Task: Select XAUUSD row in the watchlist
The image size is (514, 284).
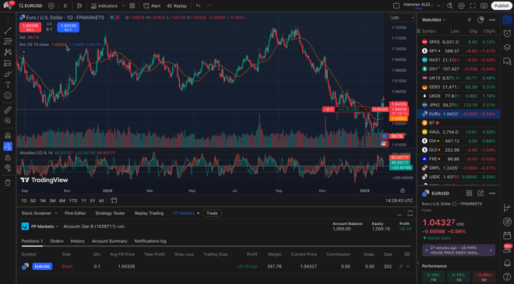Action: pos(459,131)
